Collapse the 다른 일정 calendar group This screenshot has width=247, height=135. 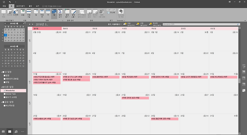pos(2,87)
